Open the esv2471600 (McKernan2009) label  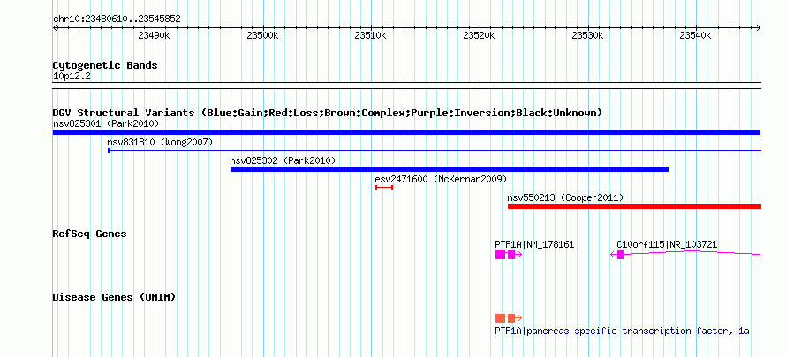(x=441, y=179)
